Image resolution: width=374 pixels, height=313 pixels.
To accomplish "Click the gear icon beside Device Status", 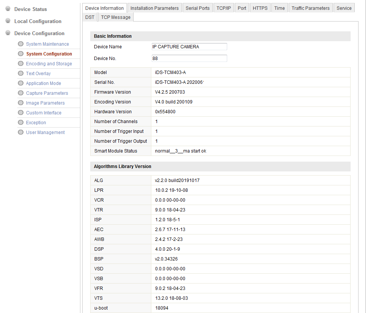I will tap(8, 9).
